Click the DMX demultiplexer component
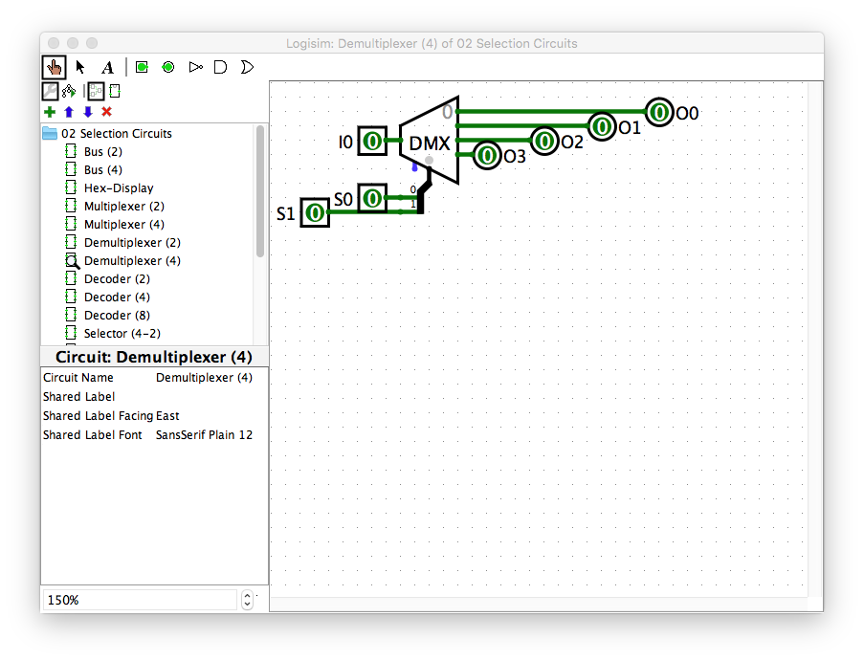 click(430, 141)
